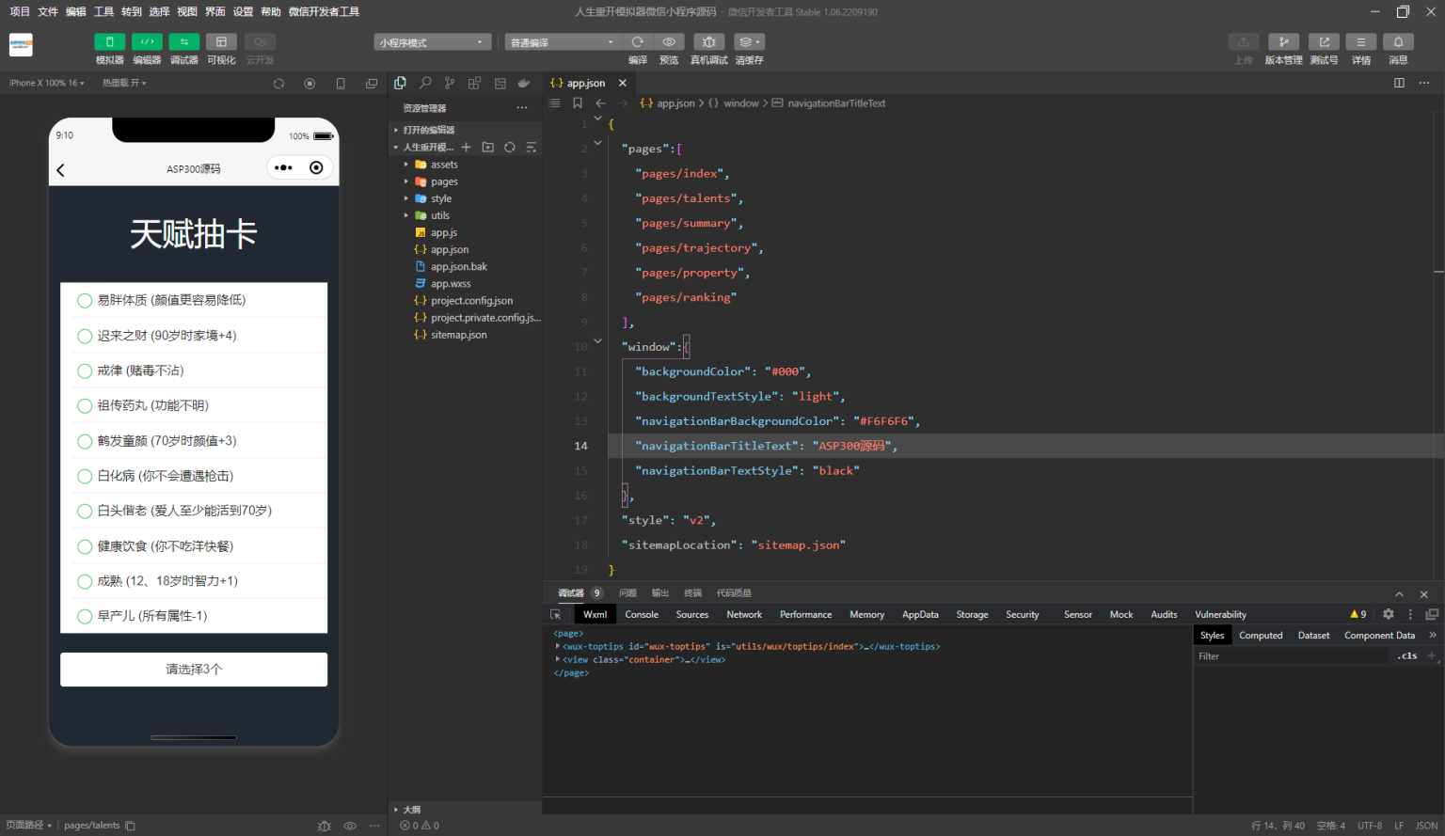Click the green Debugger toolbar icon

coord(183,42)
